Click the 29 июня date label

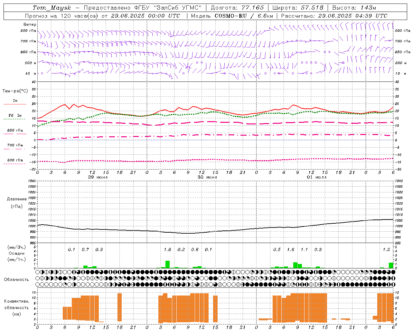(x=98, y=177)
